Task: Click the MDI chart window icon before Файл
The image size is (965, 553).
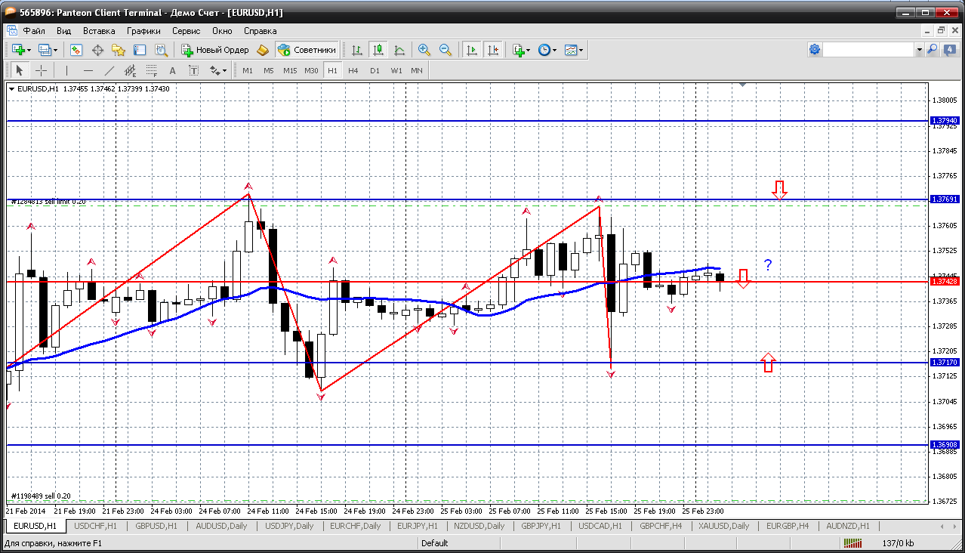Action: 11,31
